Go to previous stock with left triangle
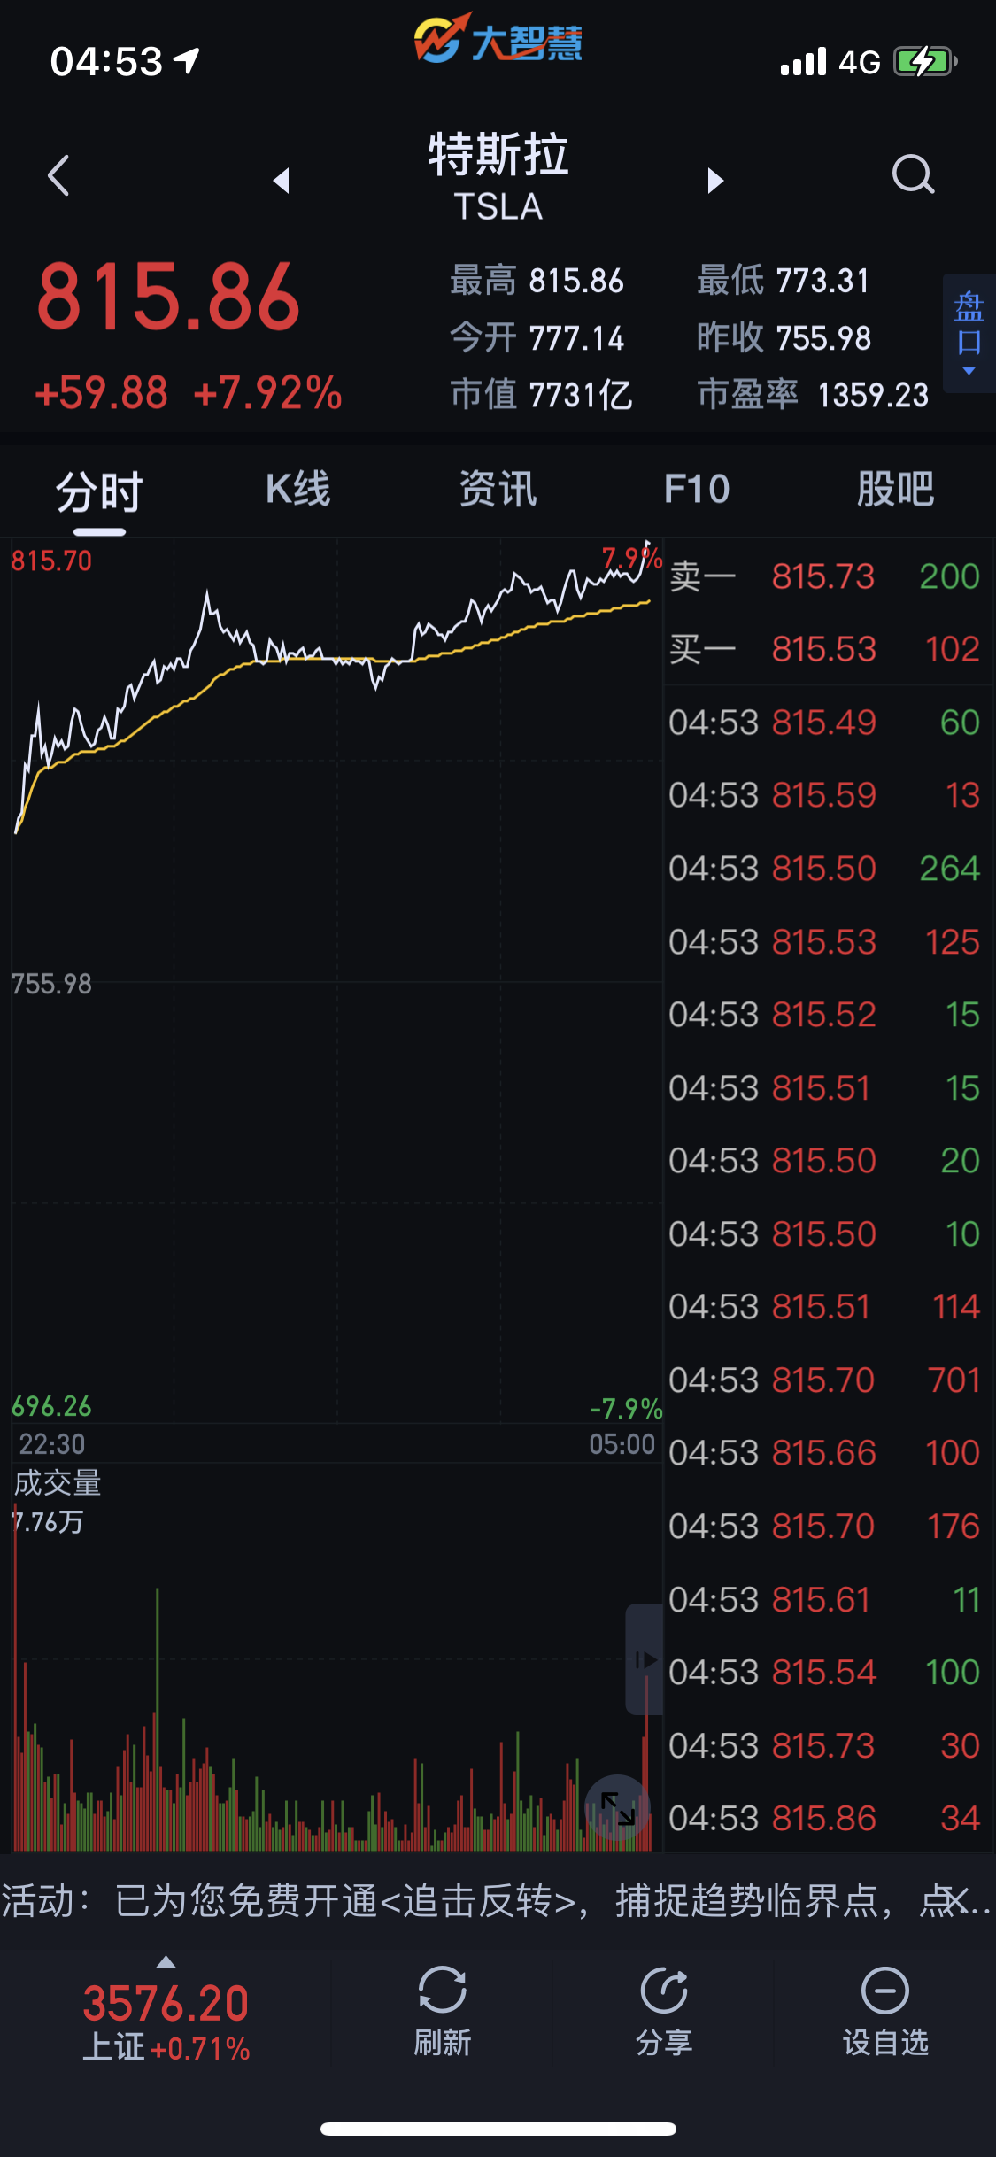 point(282,181)
